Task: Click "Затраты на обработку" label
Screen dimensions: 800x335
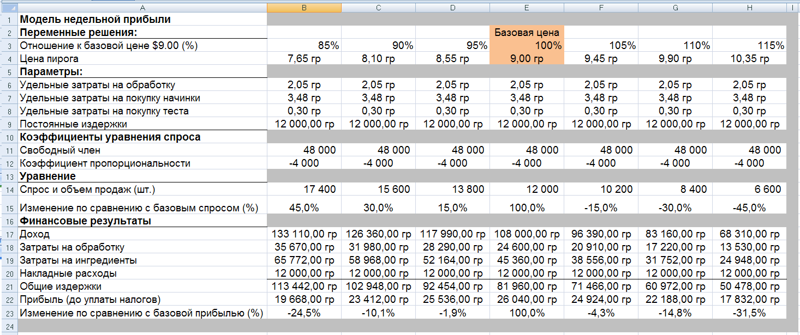Action: 72,247
